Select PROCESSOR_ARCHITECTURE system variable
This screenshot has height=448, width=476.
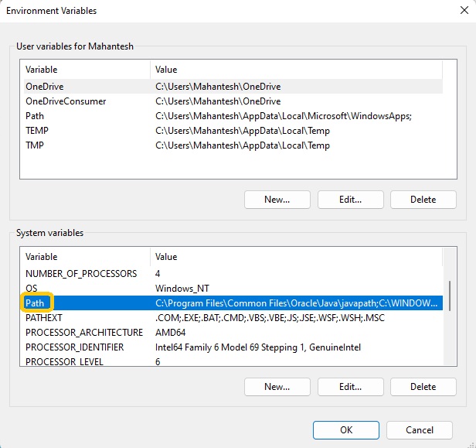[233, 332]
